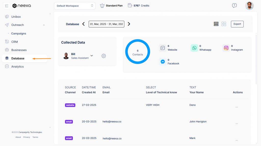Click the Website channel icon

click(x=163, y=48)
